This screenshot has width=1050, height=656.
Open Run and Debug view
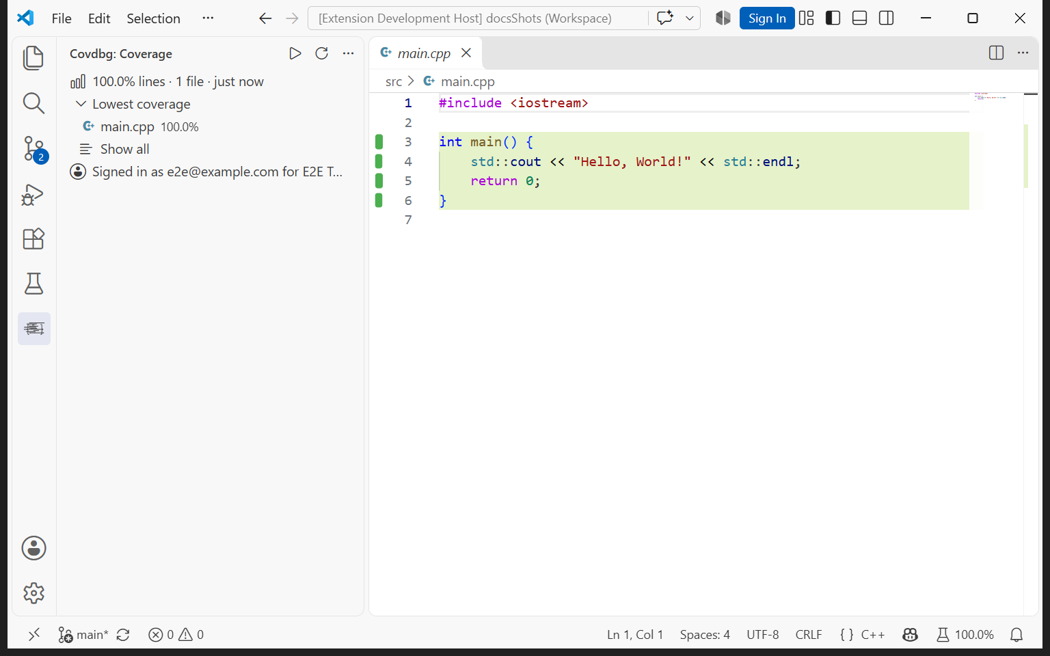pos(33,194)
